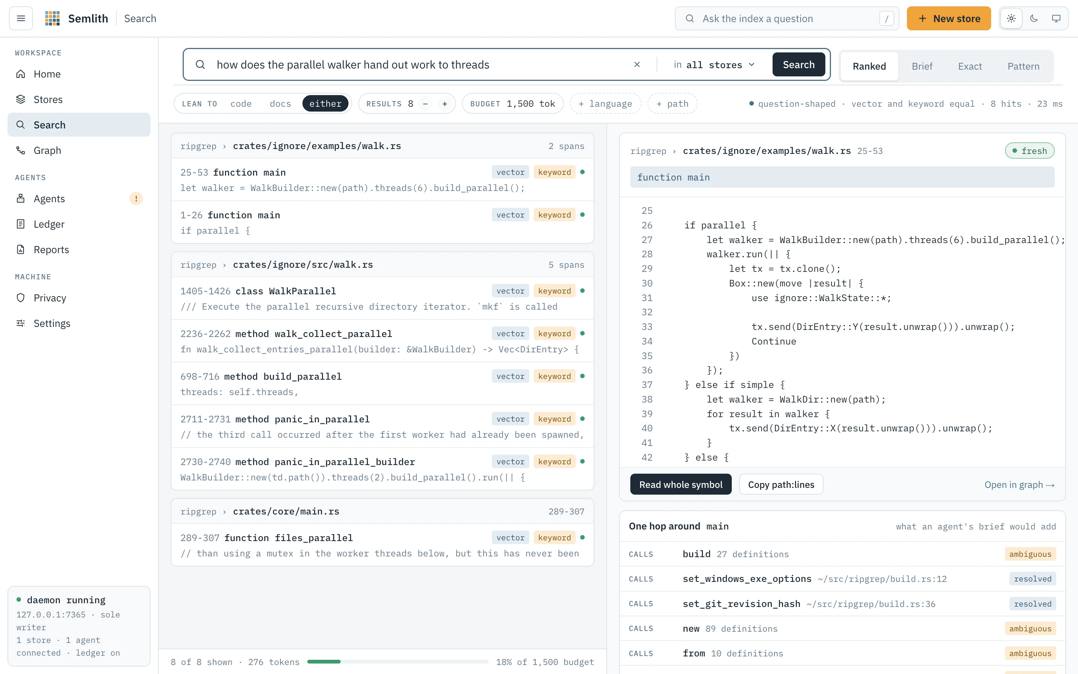This screenshot has width=1078, height=674.
Task: Switch to Exact mode tab
Action: pos(970,66)
